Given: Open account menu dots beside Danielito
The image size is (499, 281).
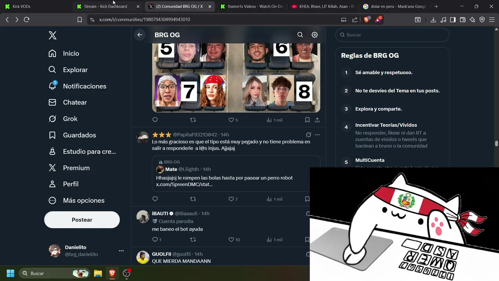Looking at the screenshot, I should point(121,251).
